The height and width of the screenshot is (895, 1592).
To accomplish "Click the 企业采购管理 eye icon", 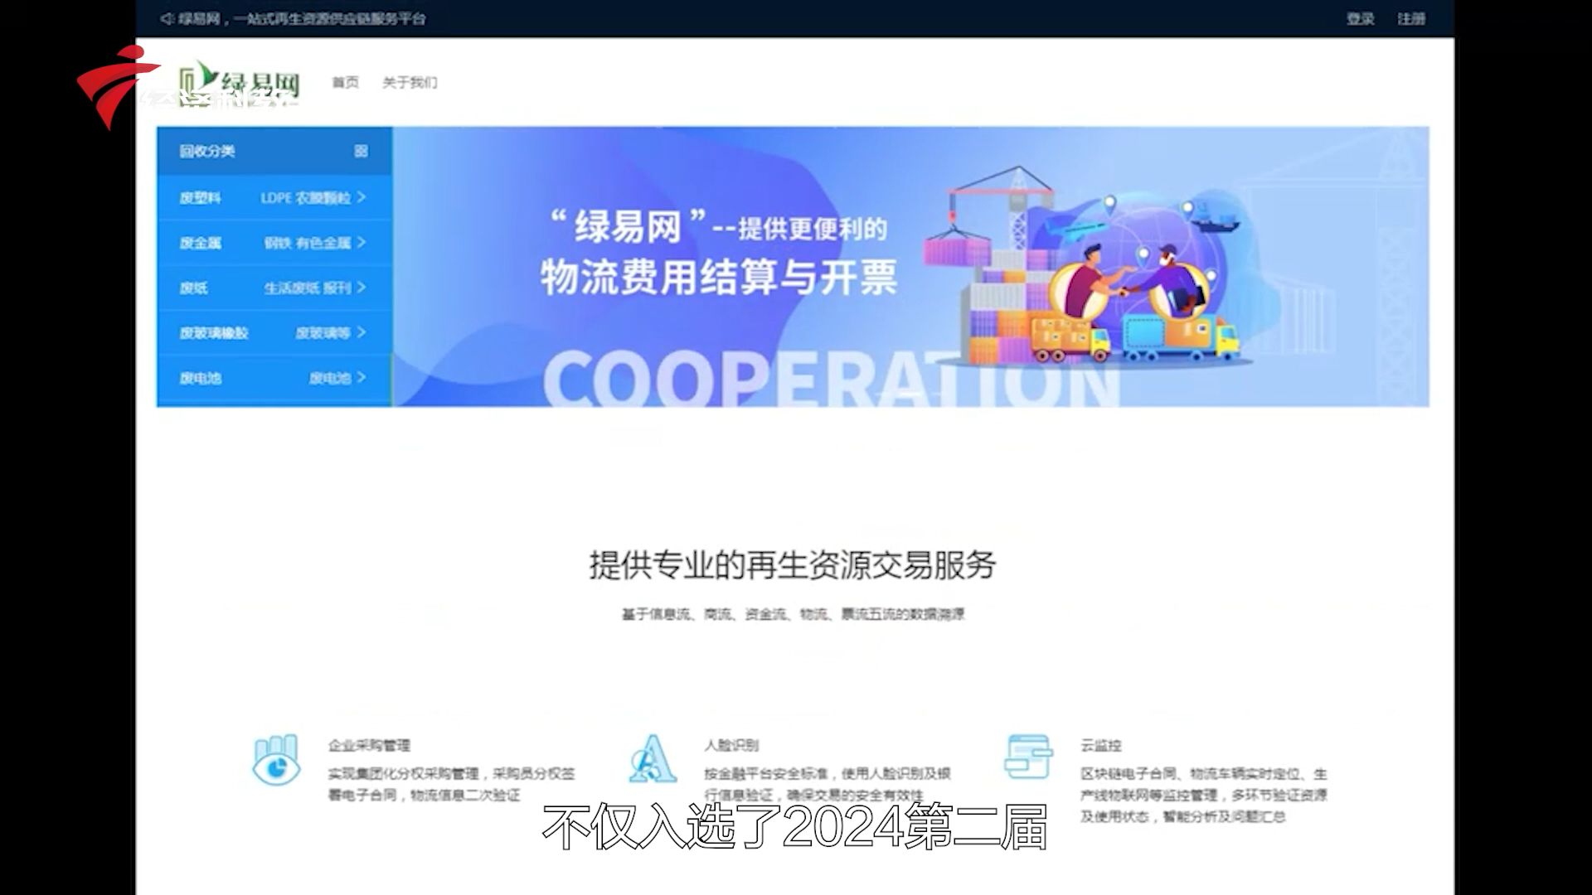I will pyautogui.click(x=276, y=759).
